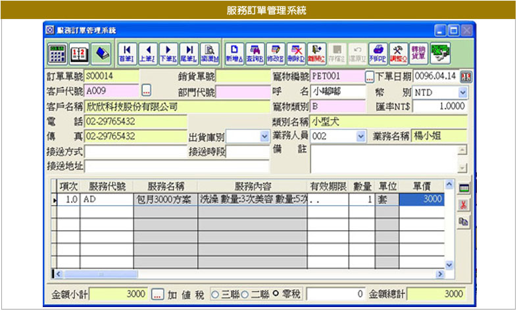
Task: Click the add new record (新增) icon
Action: click(x=232, y=52)
